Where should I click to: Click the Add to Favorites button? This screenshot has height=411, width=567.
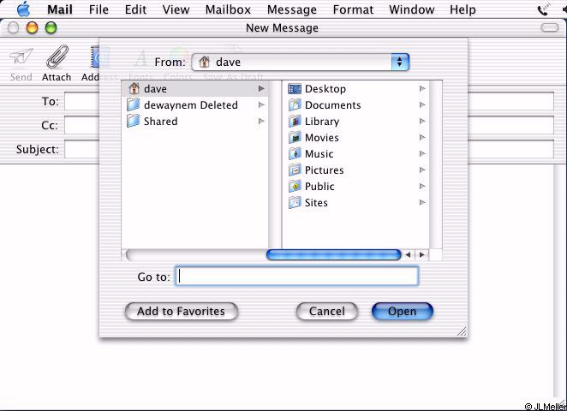[x=182, y=311]
